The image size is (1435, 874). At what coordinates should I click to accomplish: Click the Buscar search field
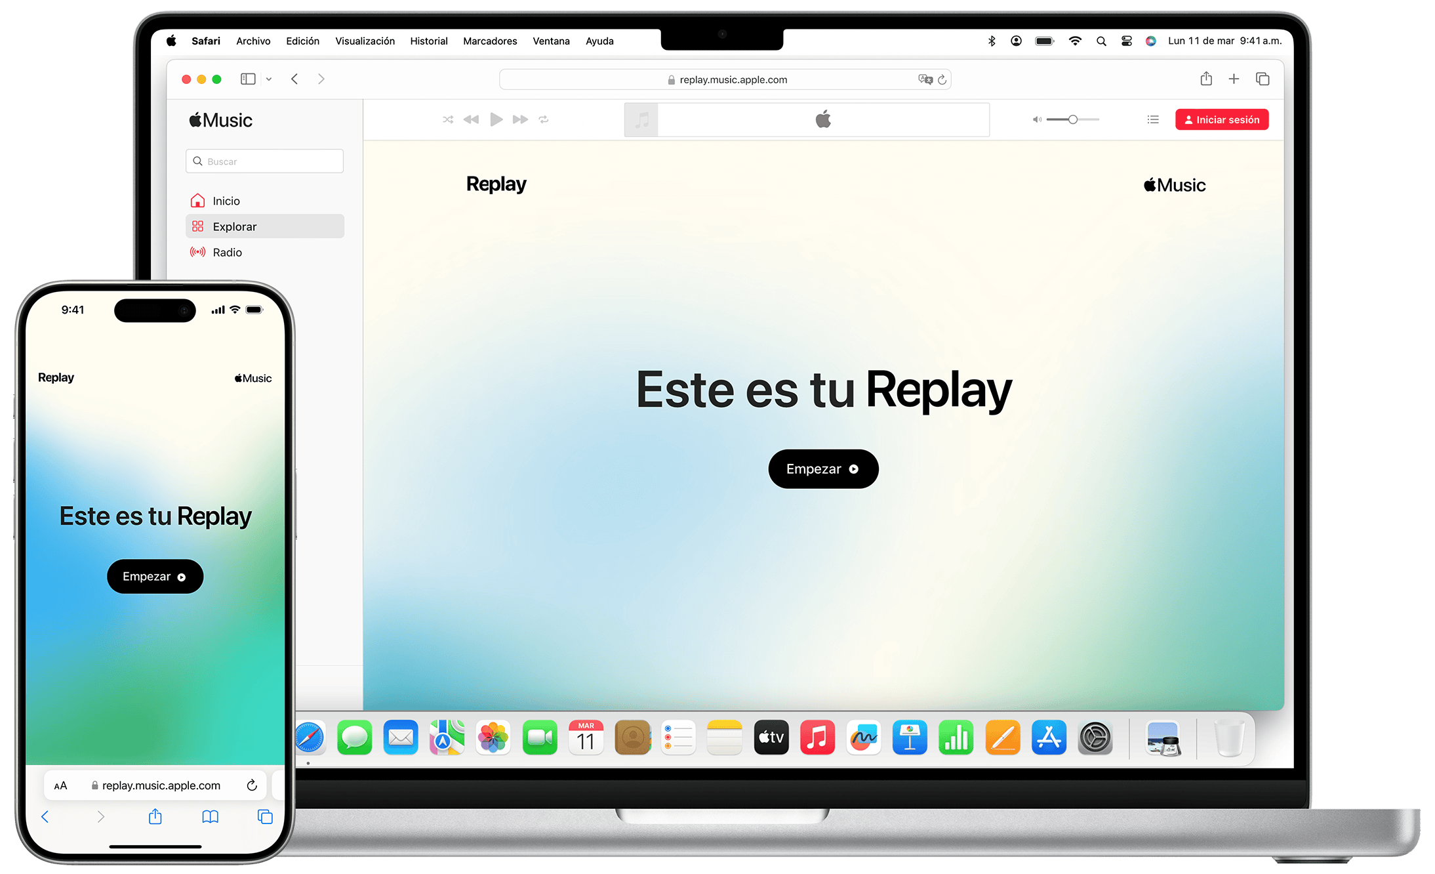click(x=264, y=161)
